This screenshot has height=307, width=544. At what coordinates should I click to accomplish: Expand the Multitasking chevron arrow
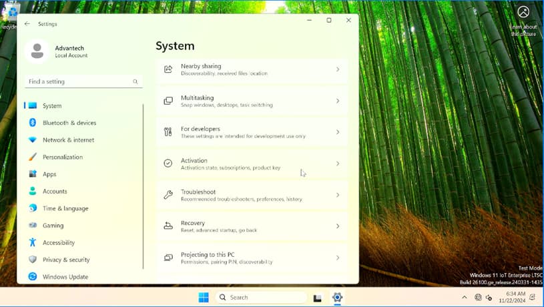click(x=338, y=101)
